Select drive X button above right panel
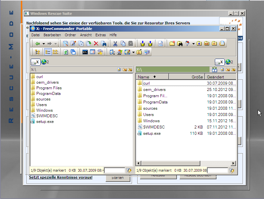Screen dimensions: 264x199 [219, 62]
